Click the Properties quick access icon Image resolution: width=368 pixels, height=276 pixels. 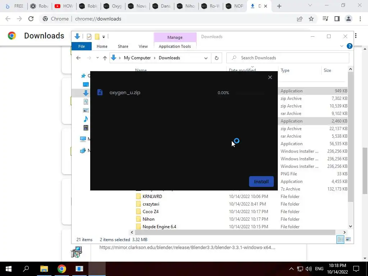[89, 37]
